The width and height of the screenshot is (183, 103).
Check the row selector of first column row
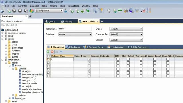(x=48, y=59)
